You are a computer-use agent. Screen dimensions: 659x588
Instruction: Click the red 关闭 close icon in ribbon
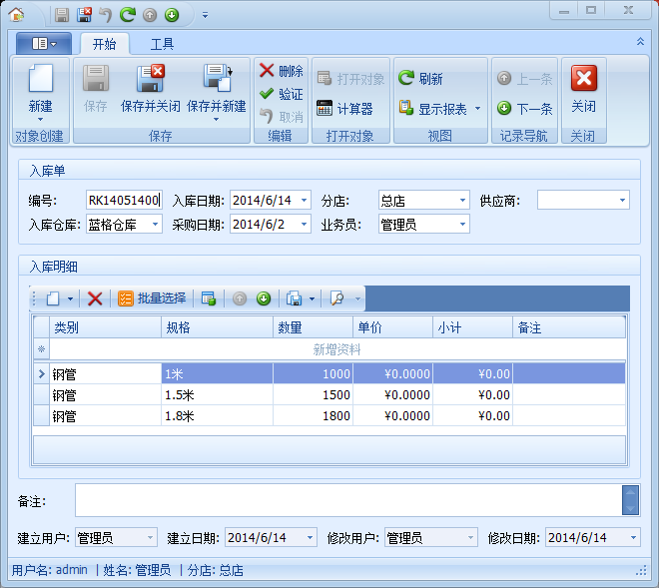coord(583,80)
